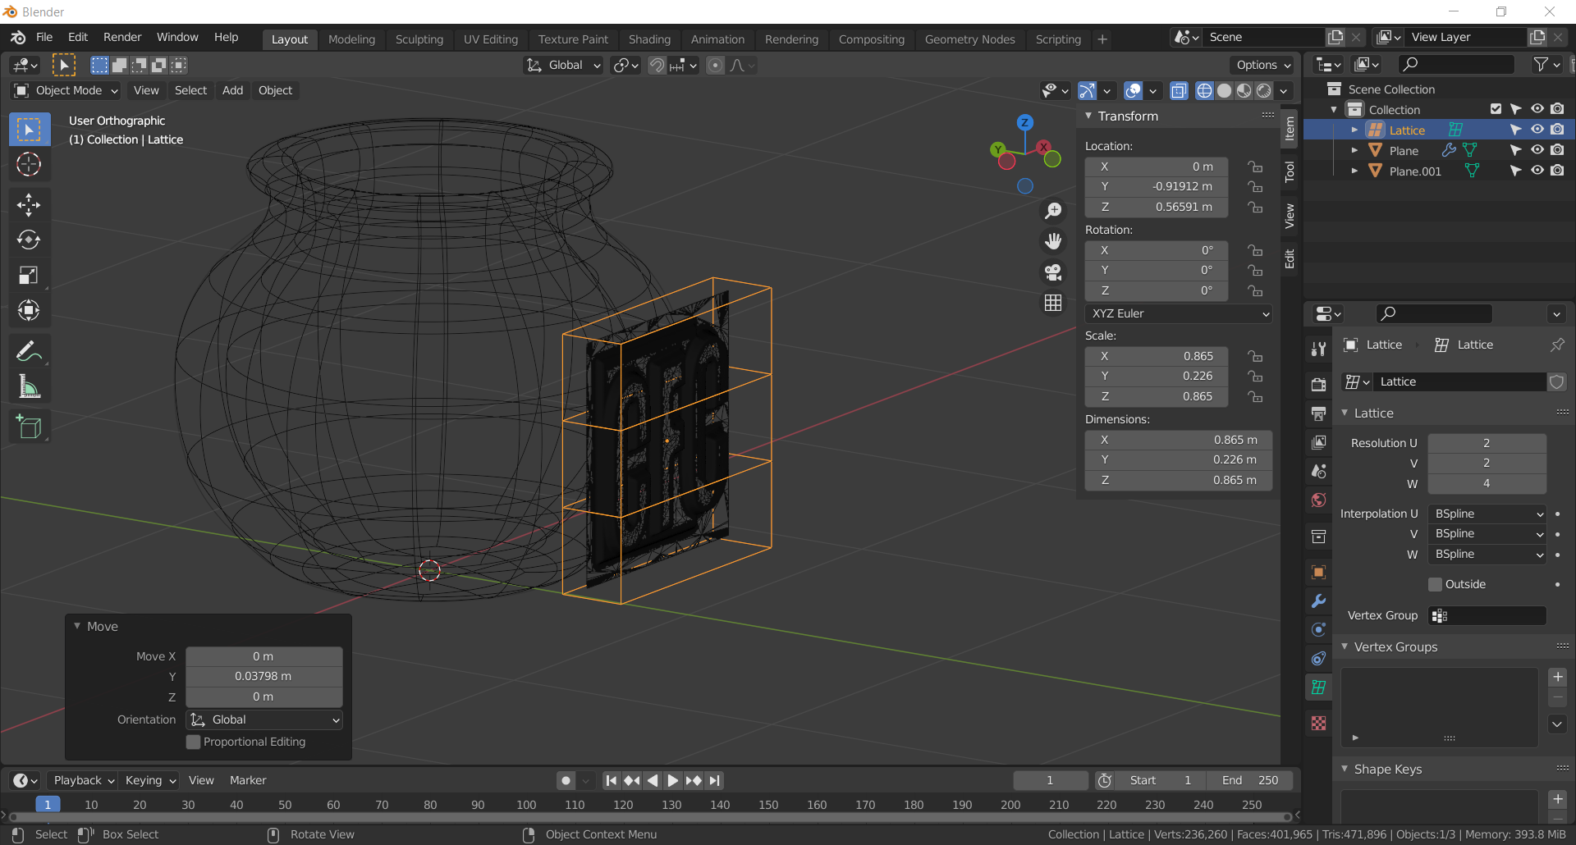Activate the Scale tool

29,275
